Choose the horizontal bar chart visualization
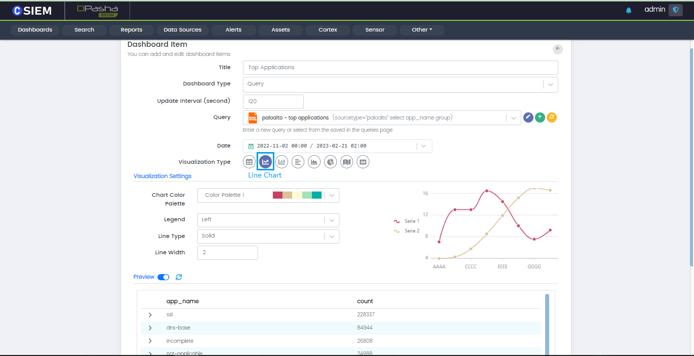Image resolution: width=694 pixels, height=356 pixels. (298, 162)
